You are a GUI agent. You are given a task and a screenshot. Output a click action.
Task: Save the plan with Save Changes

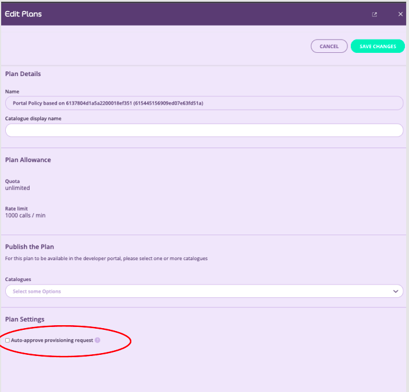[378, 46]
